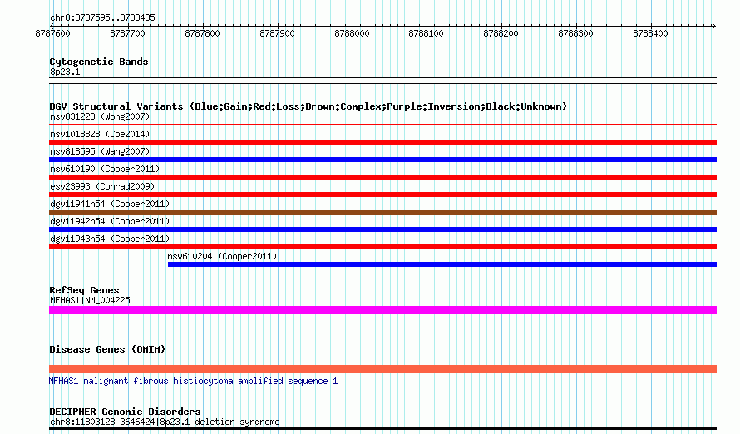Click ruler tick label 8788100
The height and width of the screenshot is (434, 740).
tap(427, 33)
